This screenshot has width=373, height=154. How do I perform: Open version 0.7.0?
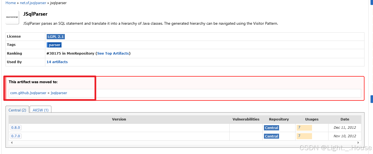(16, 136)
